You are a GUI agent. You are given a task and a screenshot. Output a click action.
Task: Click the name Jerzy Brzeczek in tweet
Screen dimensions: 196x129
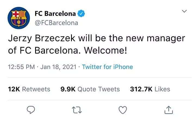pos(42,38)
